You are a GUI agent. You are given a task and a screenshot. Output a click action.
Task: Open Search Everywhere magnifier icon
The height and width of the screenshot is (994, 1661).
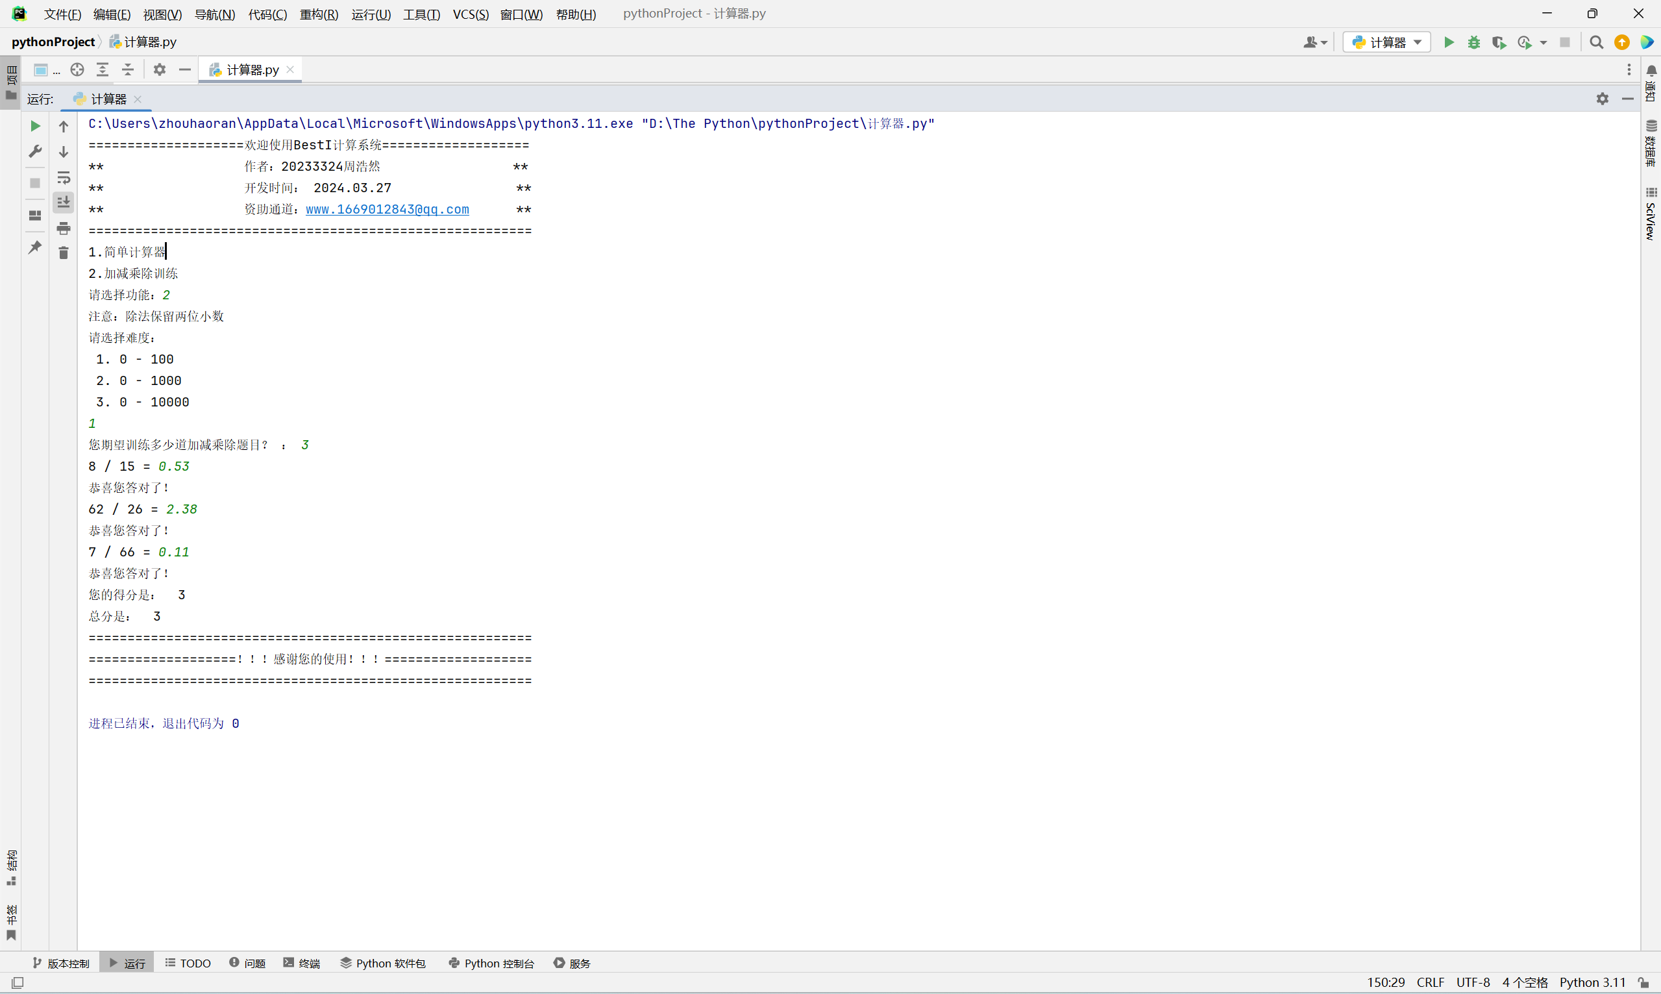1596,43
